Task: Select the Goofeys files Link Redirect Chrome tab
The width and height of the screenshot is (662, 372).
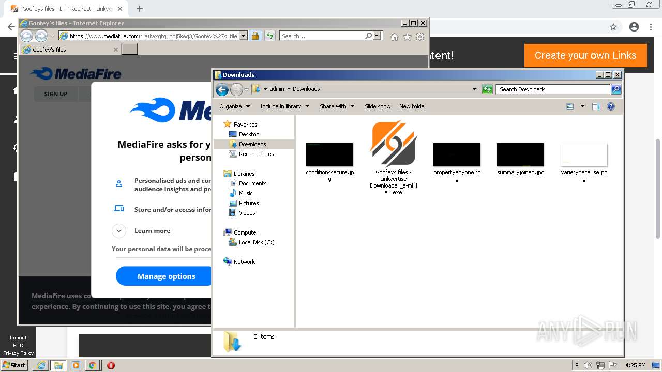Action: point(66,9)
